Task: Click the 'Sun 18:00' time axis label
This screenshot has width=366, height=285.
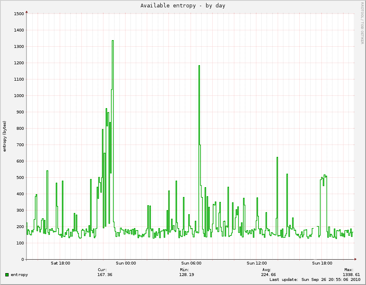Action: [x=322, y=263]
